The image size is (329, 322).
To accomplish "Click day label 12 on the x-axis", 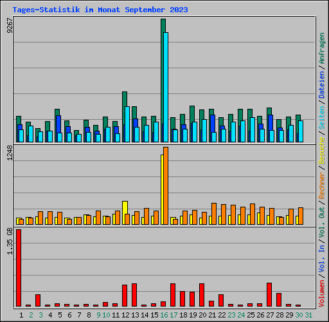I will tap(125, 315).
